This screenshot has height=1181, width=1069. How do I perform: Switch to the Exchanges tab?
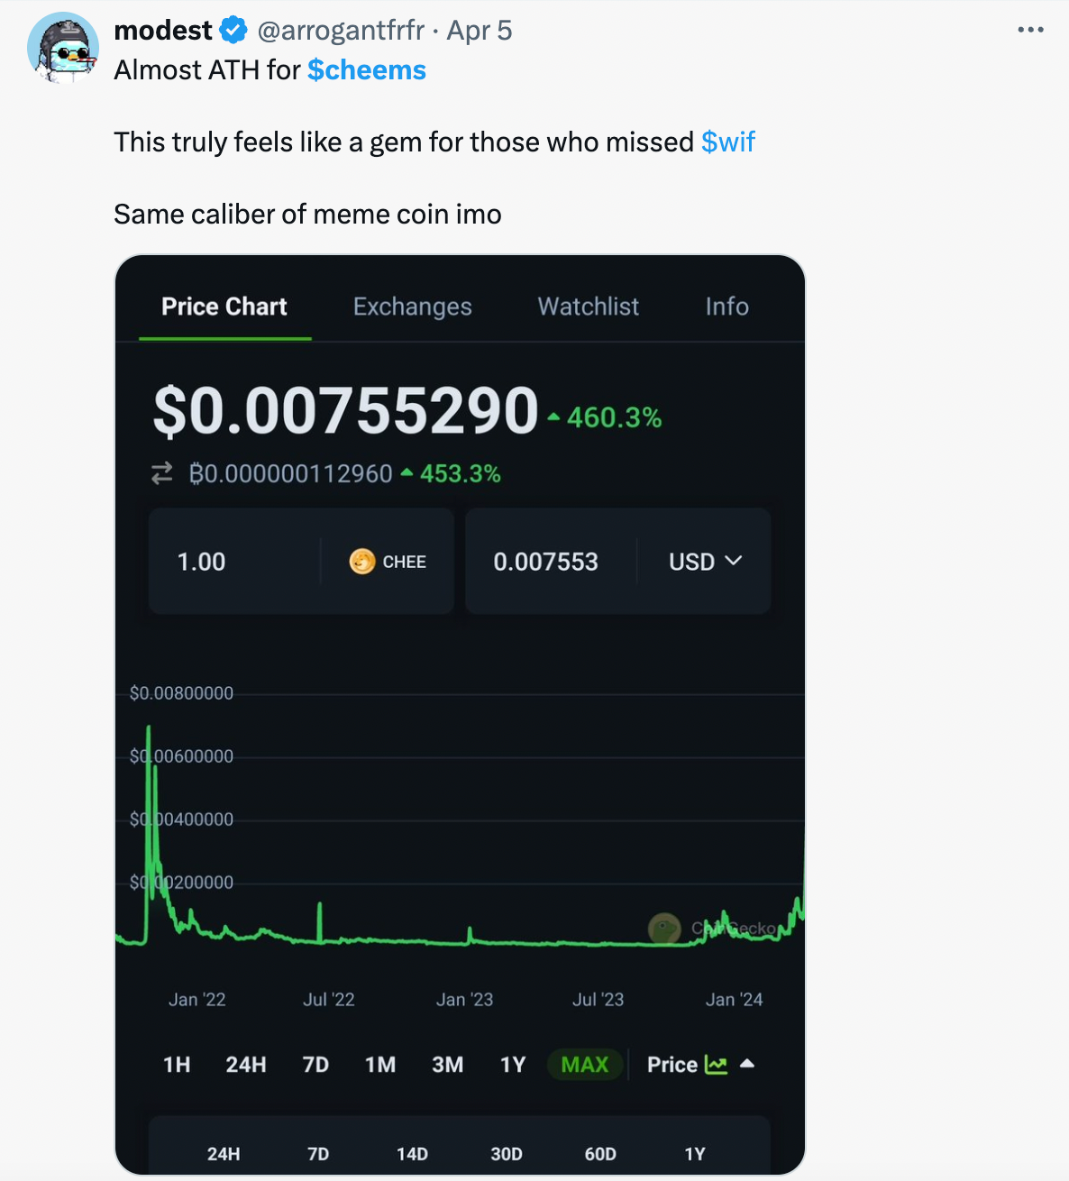(x=413, y=307)
